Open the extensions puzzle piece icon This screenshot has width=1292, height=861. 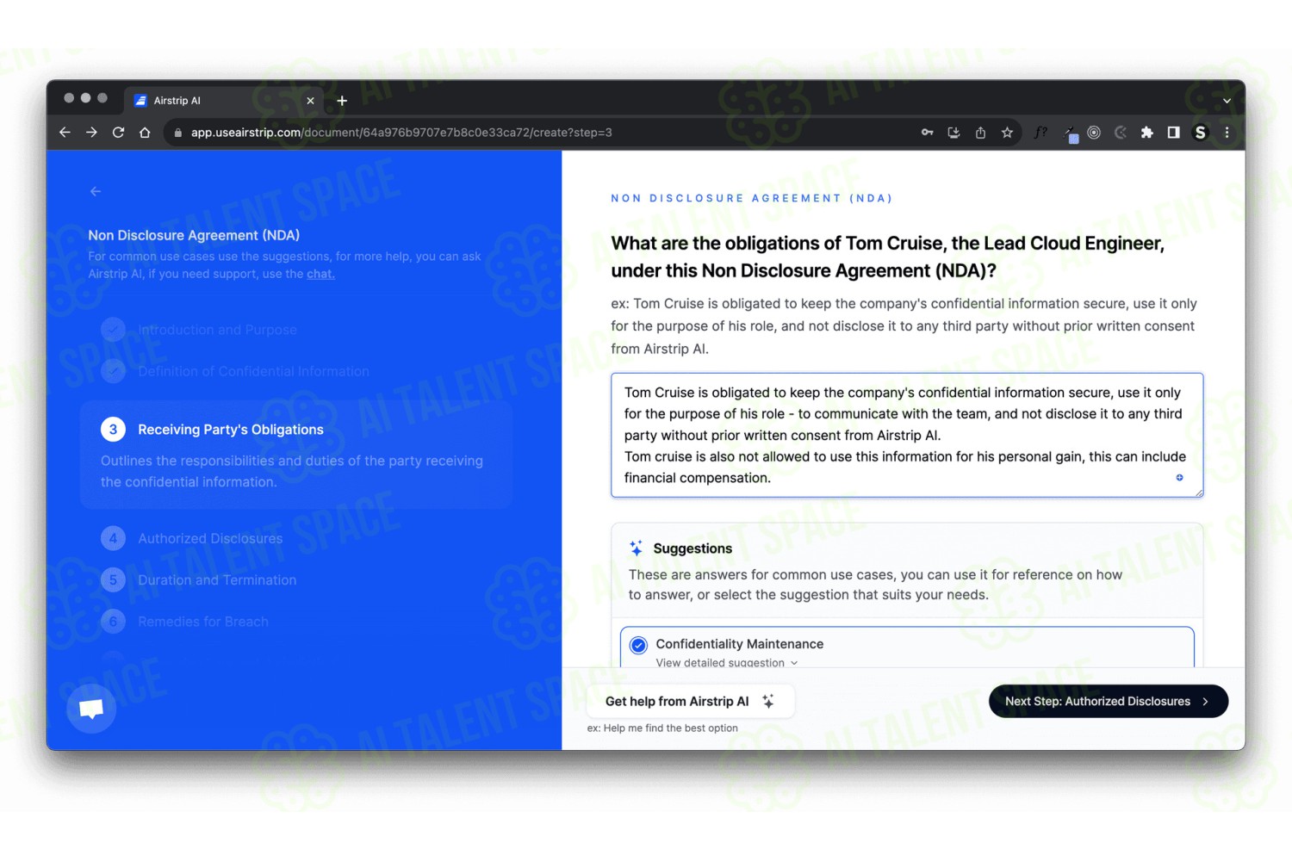[1146, 133]
